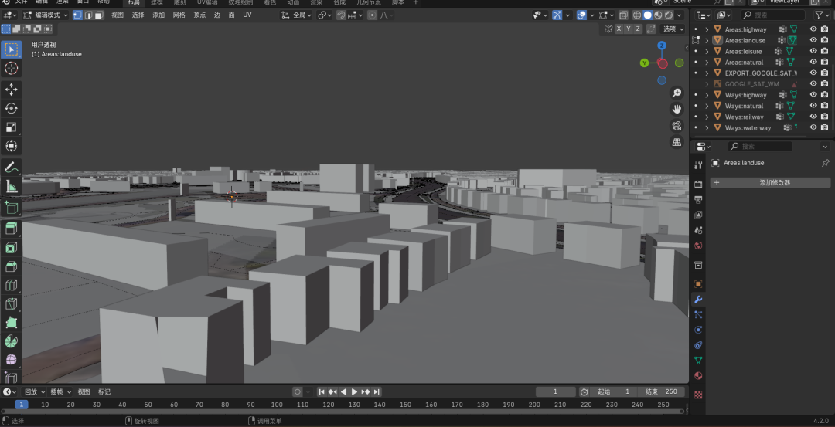Select the Inset Faces tool
Image resolution: width=835 pixels, height=427 pixels.
tap(11, 248)
